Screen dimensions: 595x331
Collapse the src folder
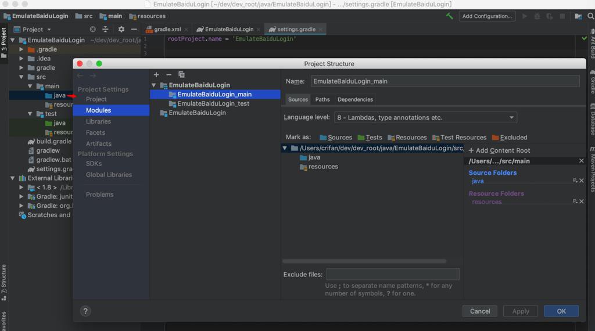point(21,77)
